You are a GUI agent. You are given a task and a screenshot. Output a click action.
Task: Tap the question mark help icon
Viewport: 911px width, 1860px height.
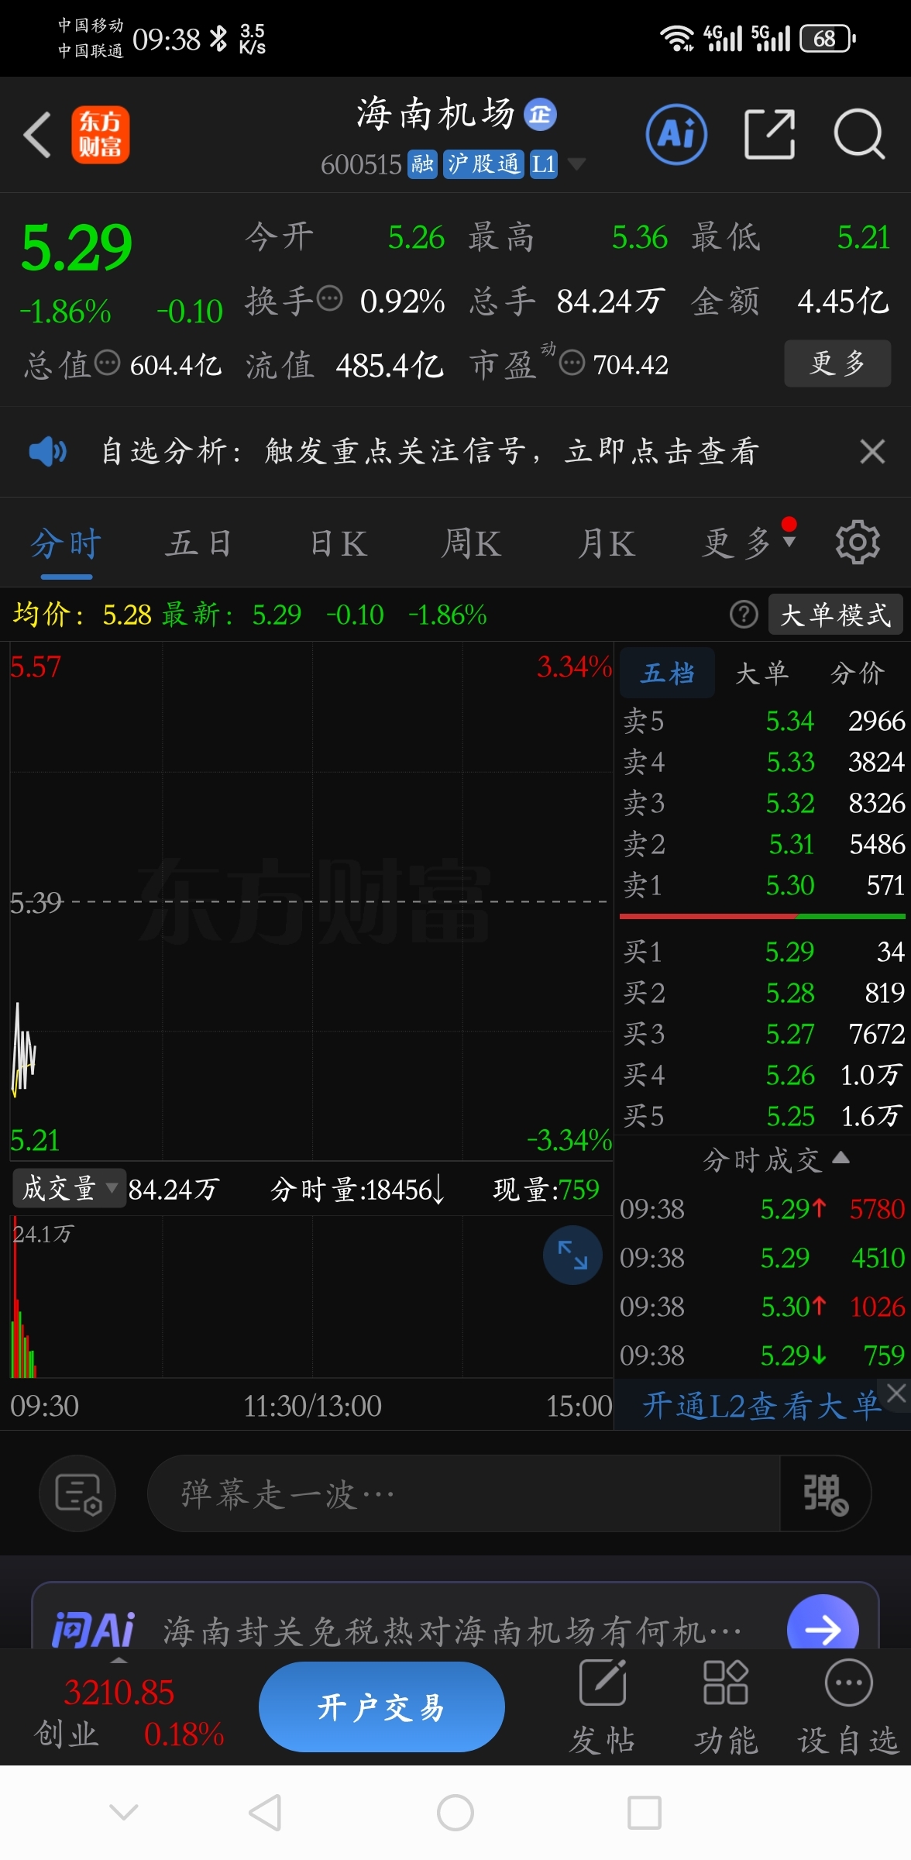(x=744, y=615)
